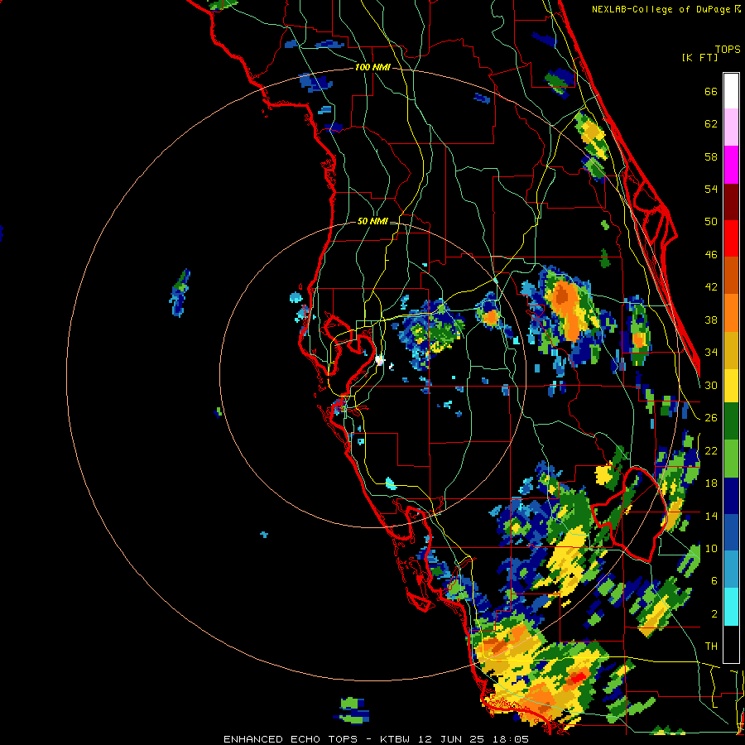Select the gold swatch beside 34
This screenshot has width=745, height=745.
[731, 350]
